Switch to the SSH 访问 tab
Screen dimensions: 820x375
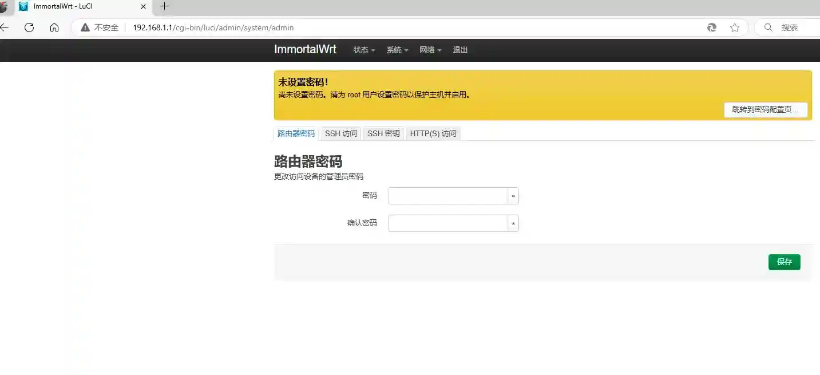pos(340,133)
